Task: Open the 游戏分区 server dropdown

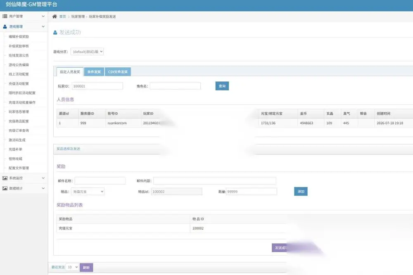Action: (87, 52)
